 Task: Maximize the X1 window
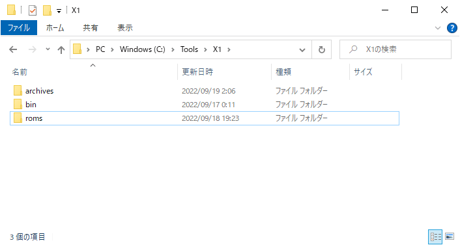[414, 10]
